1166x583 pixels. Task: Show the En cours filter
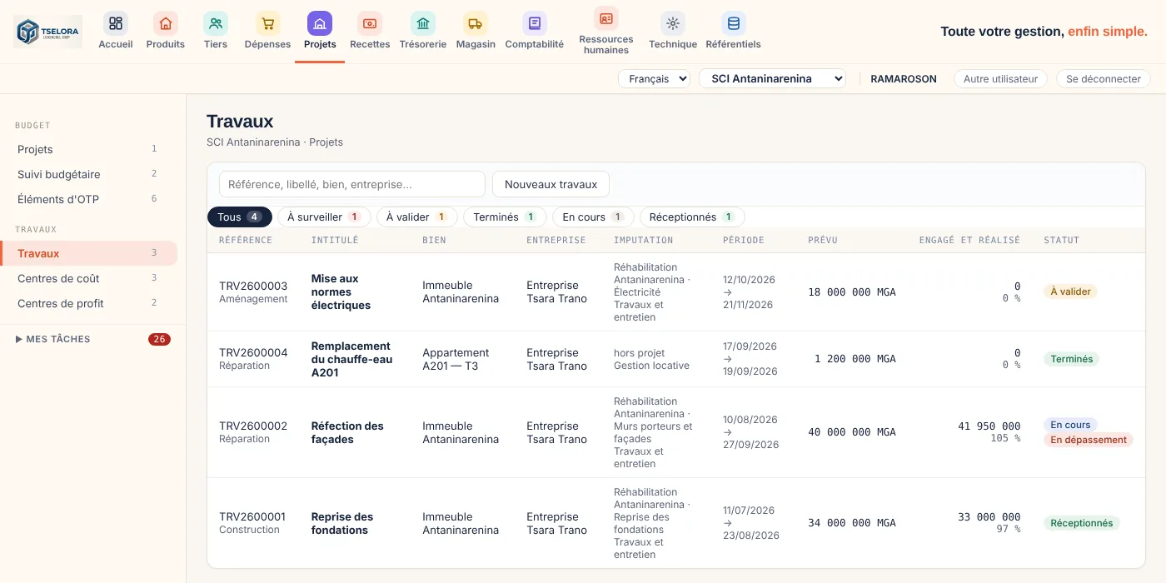click(x=593, y=217)
